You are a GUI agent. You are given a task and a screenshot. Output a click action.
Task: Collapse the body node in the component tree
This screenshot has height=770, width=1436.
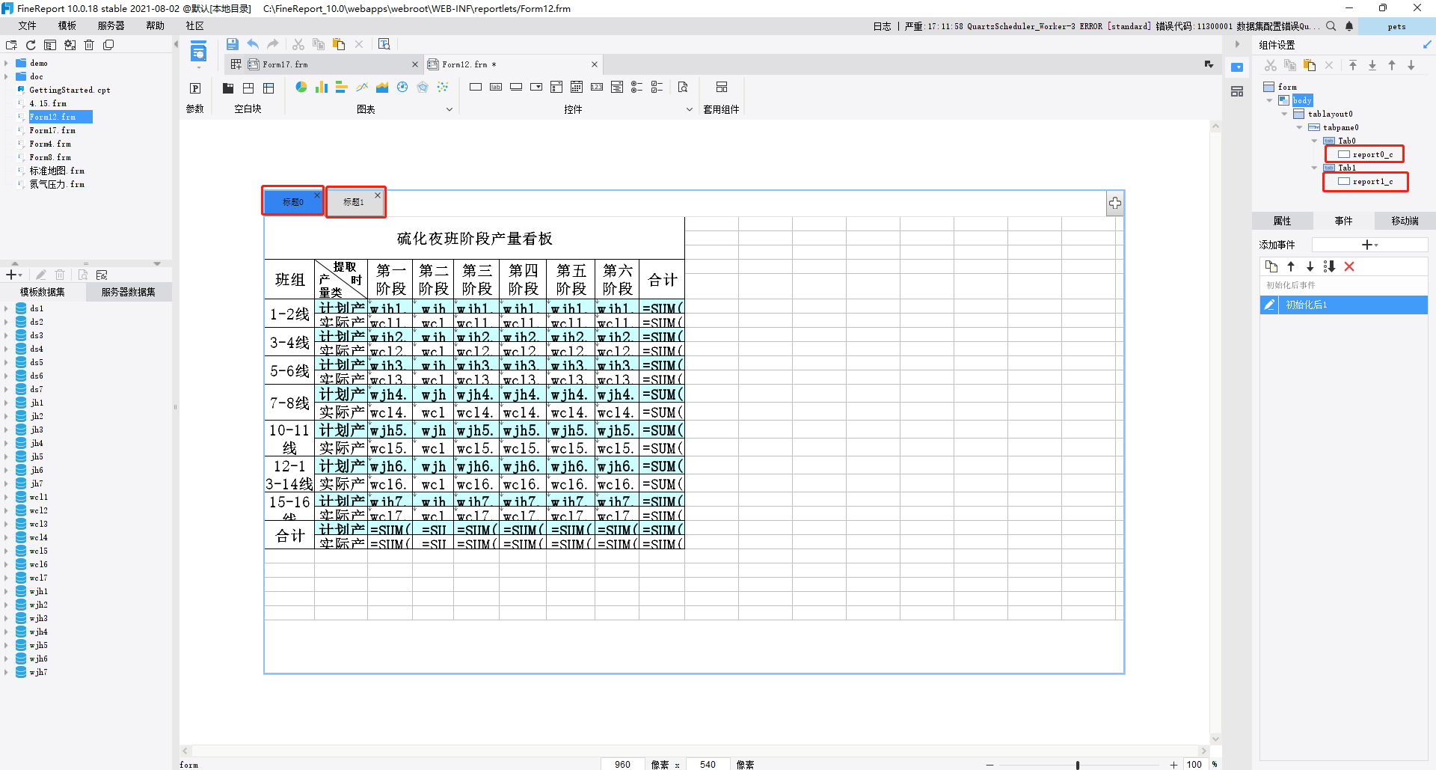pos(1269,100)
